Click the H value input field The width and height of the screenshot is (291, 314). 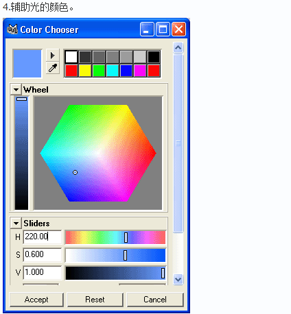click(x=43, y=237)
